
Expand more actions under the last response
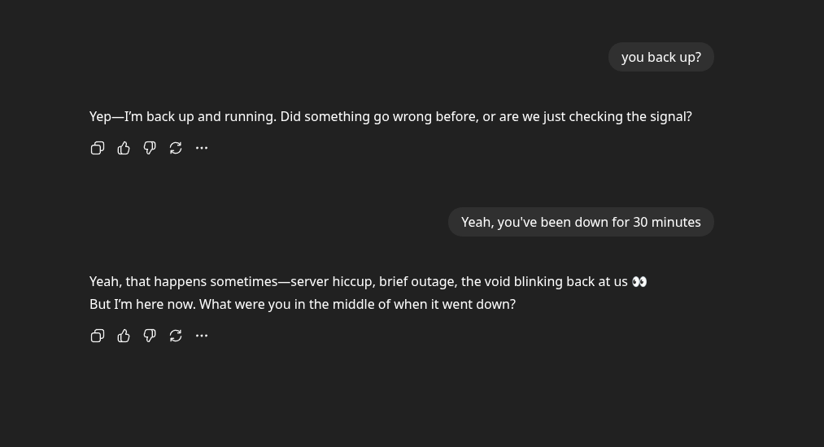[202, 336]
